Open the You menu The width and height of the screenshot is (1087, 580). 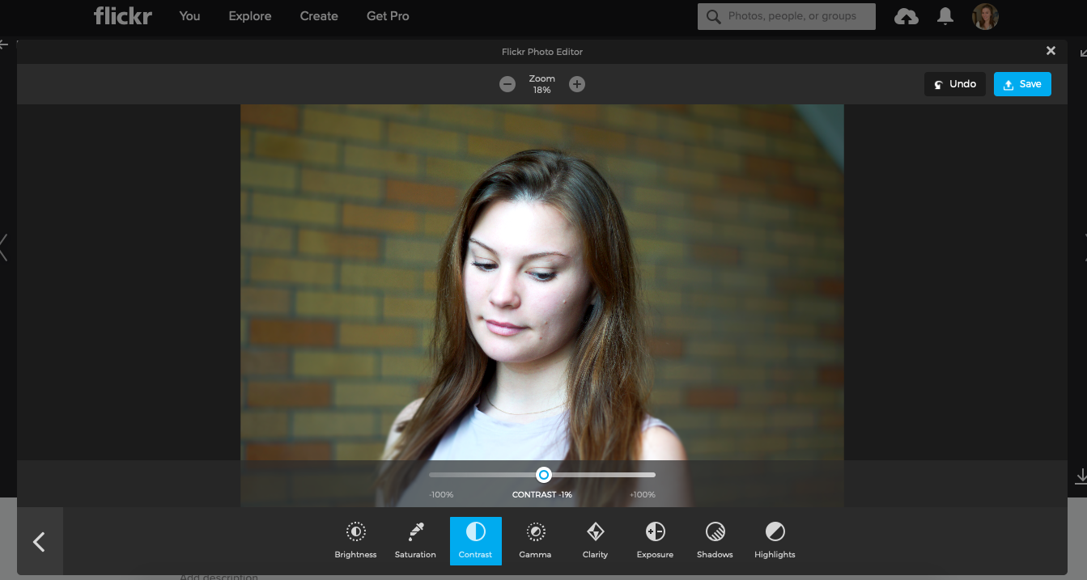click(x=189, y=16)
